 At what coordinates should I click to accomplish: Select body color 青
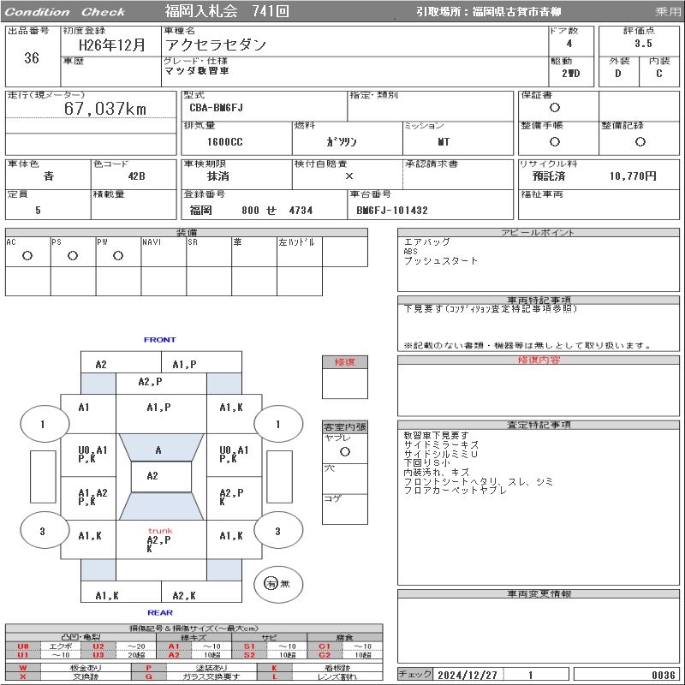point(49,176)
